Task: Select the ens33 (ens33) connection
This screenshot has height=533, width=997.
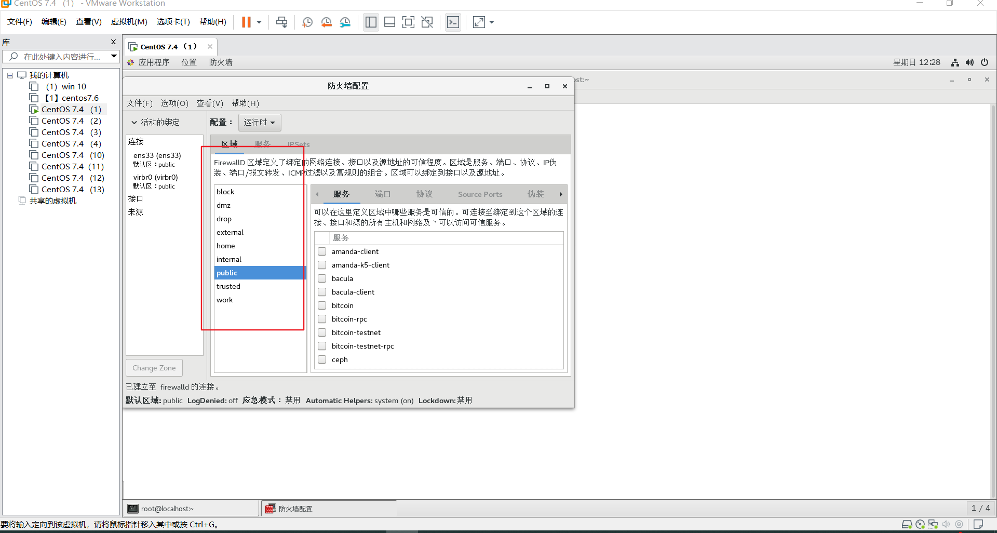Action: (x=157, y=159)
